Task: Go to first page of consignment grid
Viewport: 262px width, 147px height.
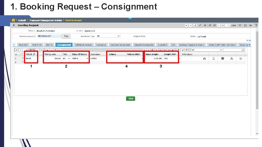Action: 16,50
